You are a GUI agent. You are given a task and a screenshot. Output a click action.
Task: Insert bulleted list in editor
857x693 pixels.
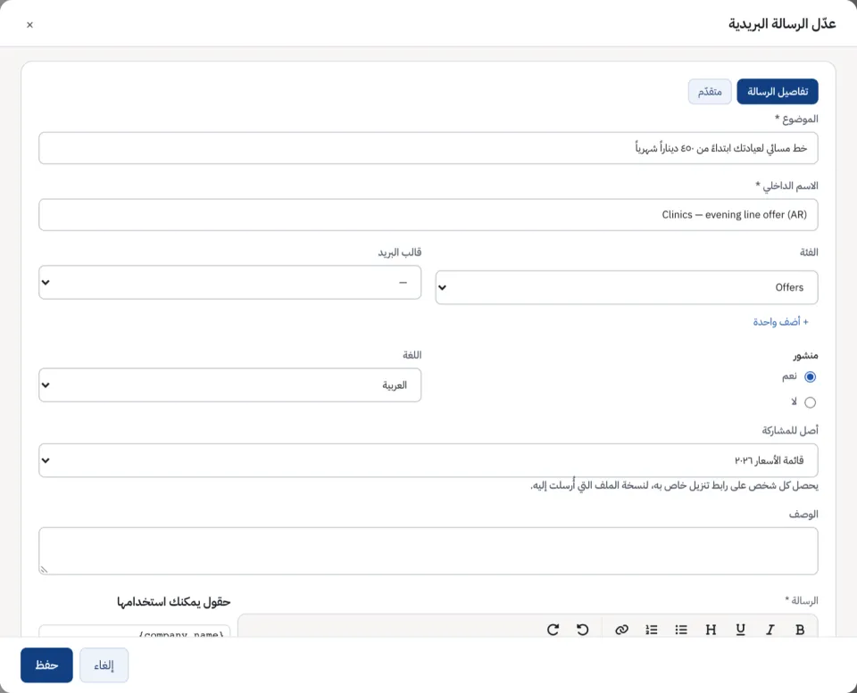[681, 630]
